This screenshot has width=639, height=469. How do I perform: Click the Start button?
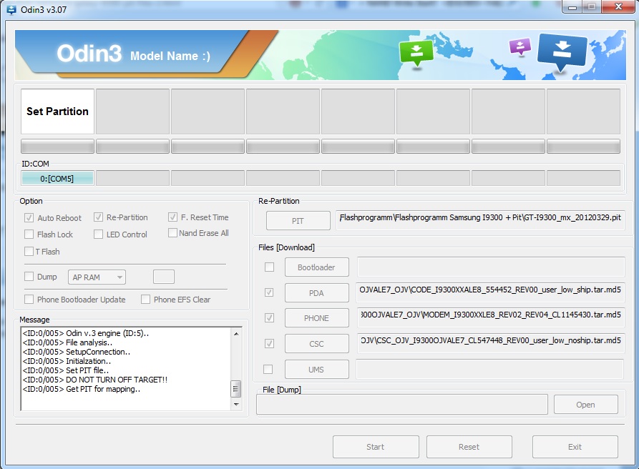[x=376, y=447]
